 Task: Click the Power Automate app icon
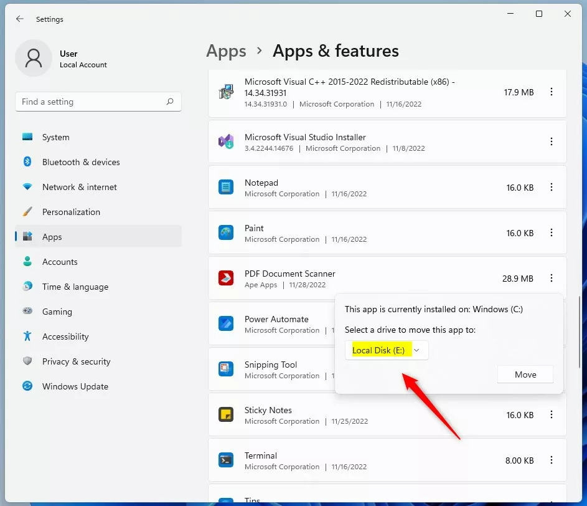pos(226,323)
